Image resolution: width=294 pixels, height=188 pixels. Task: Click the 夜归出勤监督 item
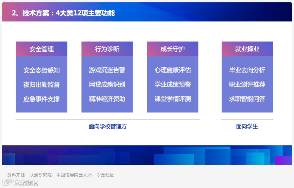(41, 84)
